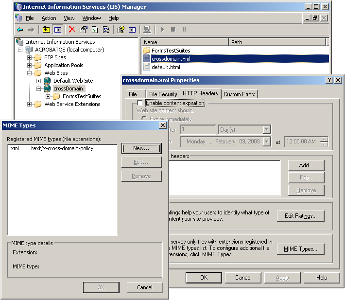This screenshot has height=300, width=345.
Task: Open the expiration date picker dropdown
Action: click(266, 141)
